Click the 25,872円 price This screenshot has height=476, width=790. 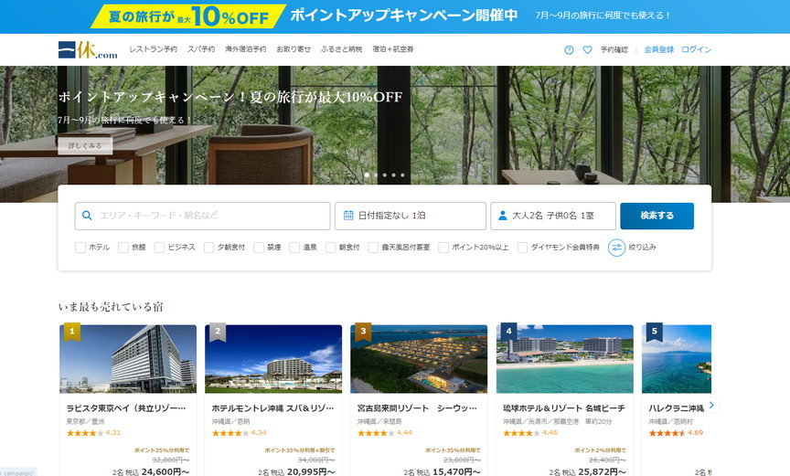pos(602,471)
